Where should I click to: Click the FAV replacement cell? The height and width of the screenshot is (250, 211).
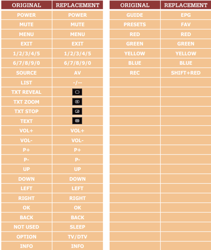[186, 25]
